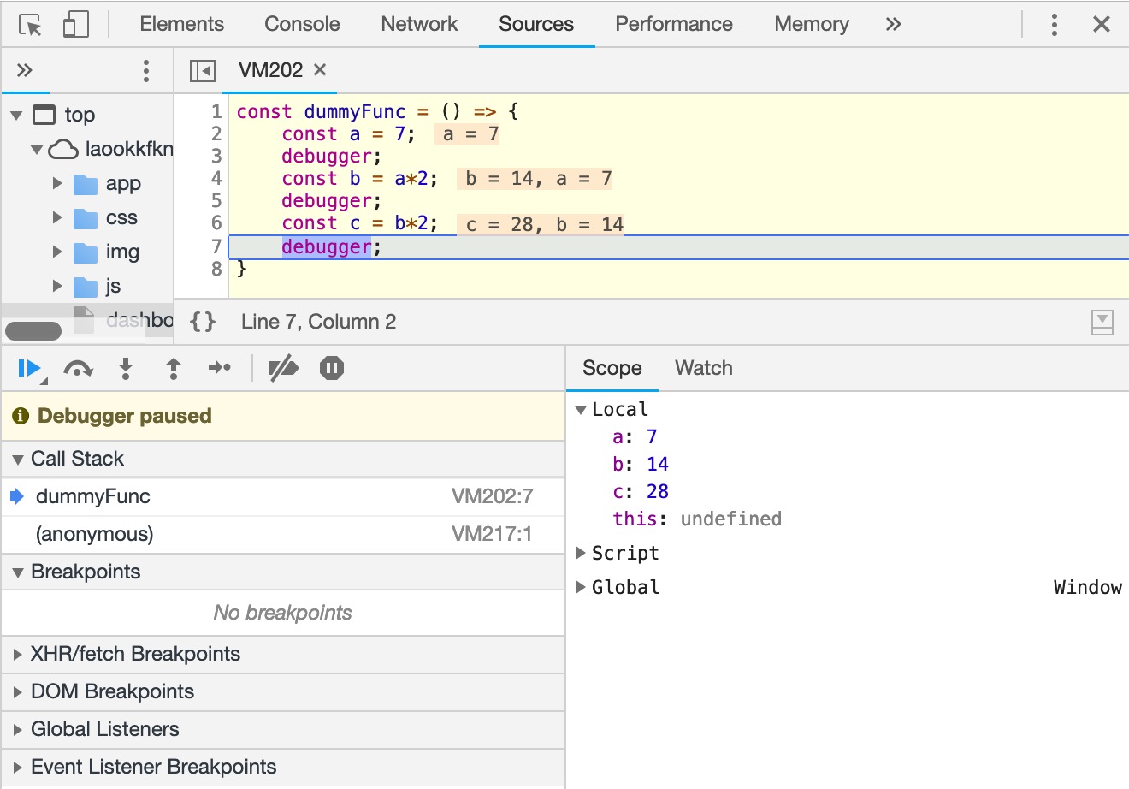Click the Step icon in debugger toolbar
This screenshot has height=789, width=1129.
220,368
